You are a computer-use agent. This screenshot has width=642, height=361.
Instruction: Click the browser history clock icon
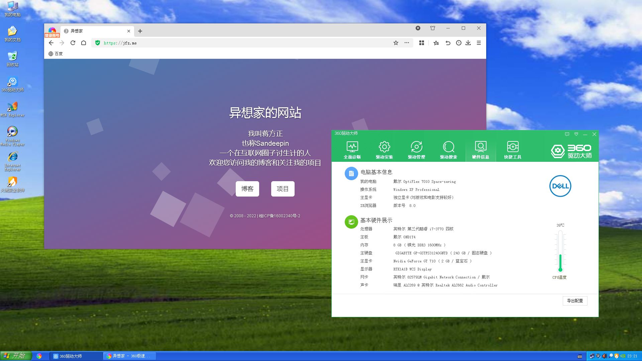pyautogui.click(x=459, y=43)
